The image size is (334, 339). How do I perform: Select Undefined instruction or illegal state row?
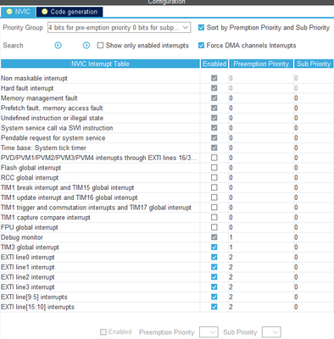tap(167, 118)
